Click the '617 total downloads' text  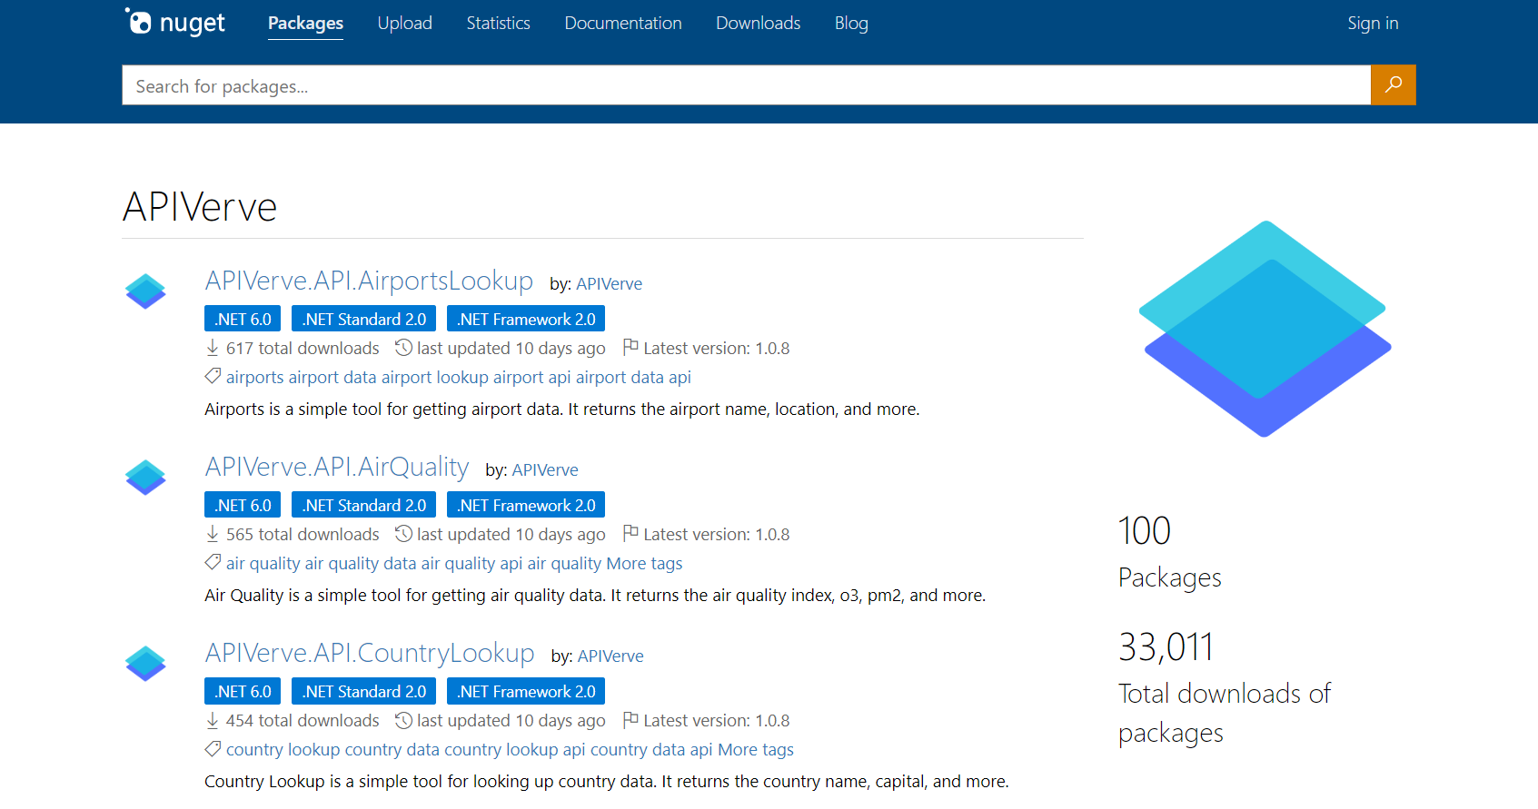tap(303, 348)
